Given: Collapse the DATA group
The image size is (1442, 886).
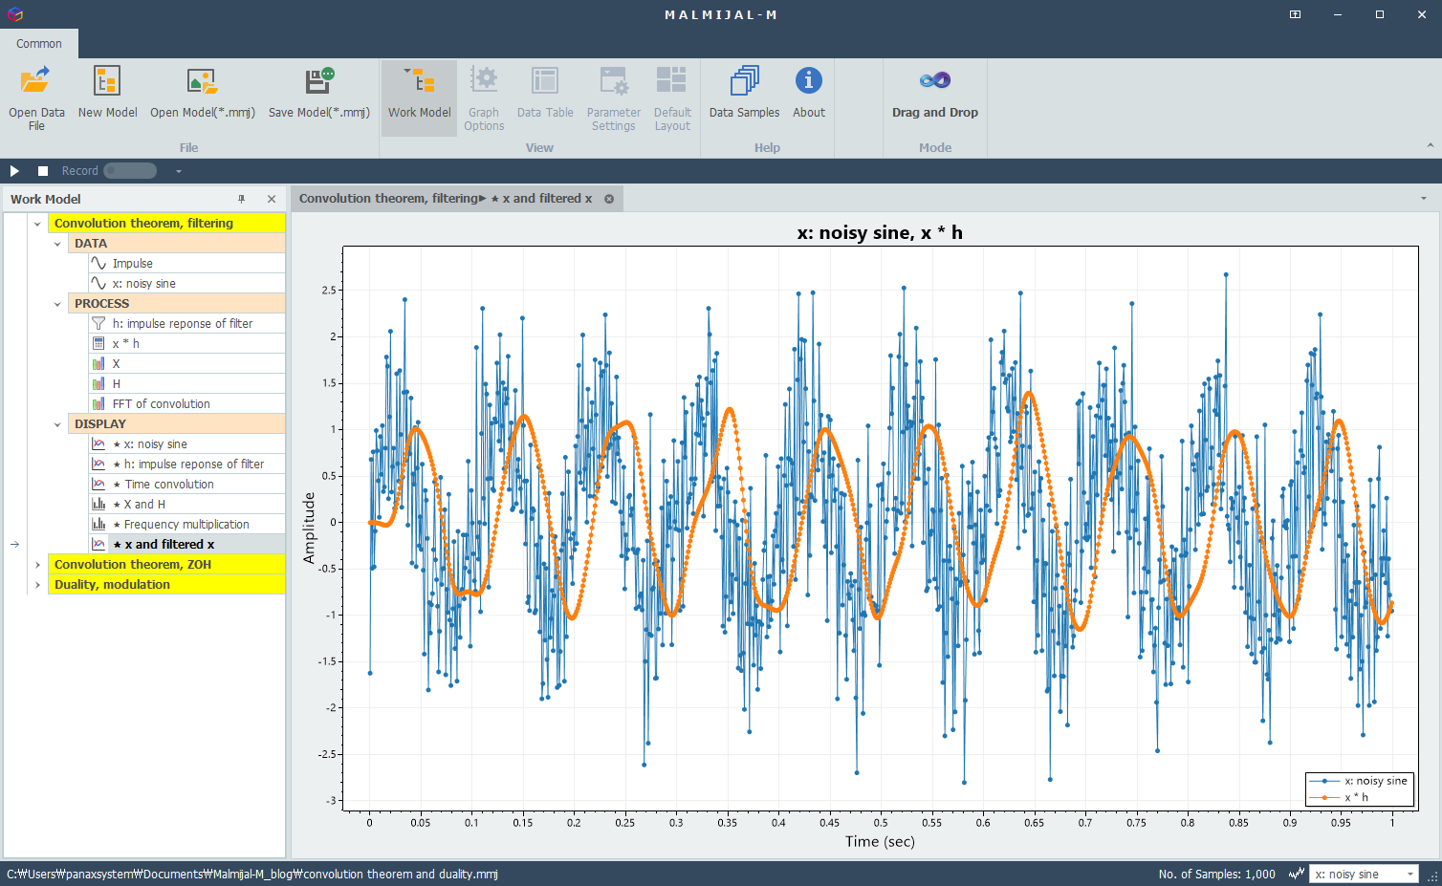Looking at the screenshot, I should [57, 244].
